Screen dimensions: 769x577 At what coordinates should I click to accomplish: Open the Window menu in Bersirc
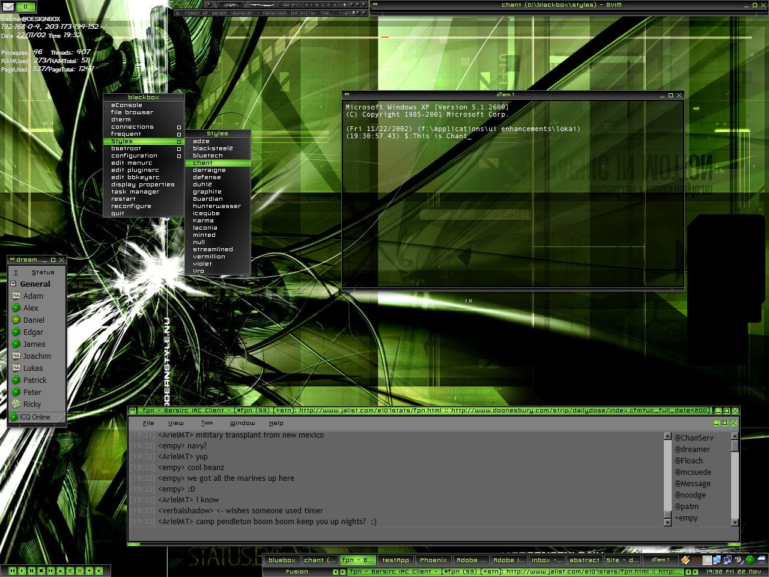[243, 423]
